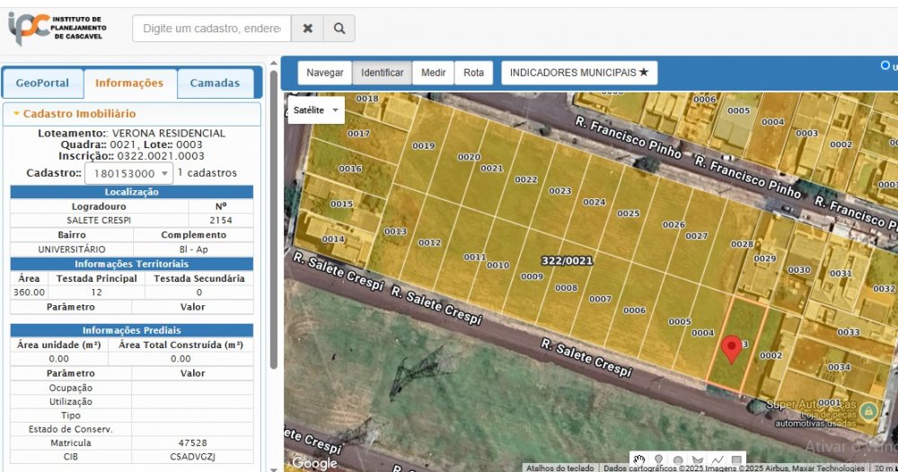This screenshot has height=472, width=898.
Task: Select the radio button at toolbar right
Action: click(885, 65)
